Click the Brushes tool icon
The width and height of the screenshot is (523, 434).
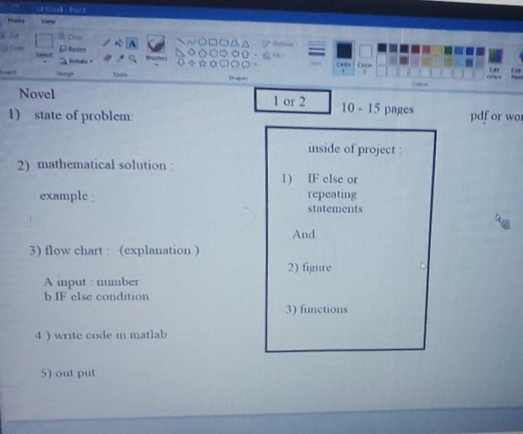[155, 44]
